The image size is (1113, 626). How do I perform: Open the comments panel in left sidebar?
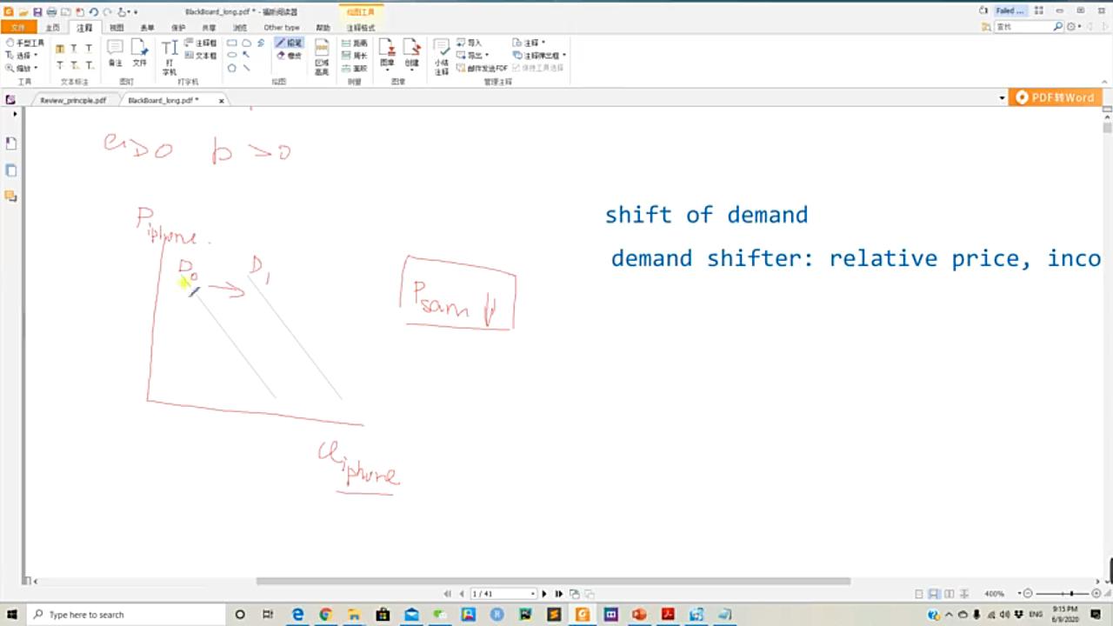11,196
